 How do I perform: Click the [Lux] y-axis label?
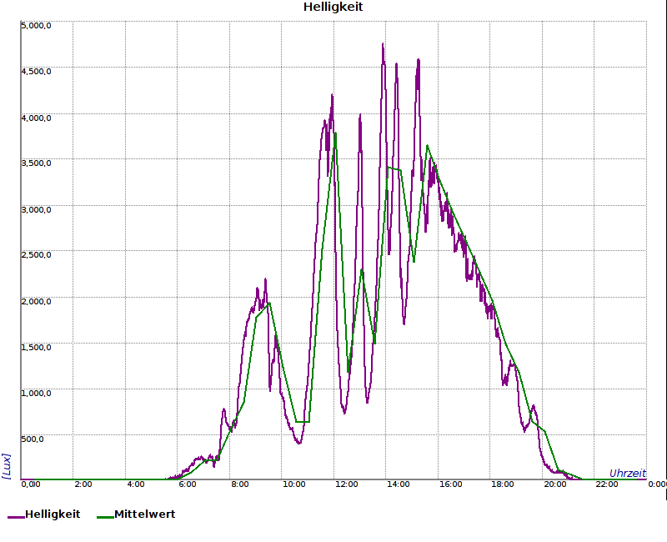(7, 466)
